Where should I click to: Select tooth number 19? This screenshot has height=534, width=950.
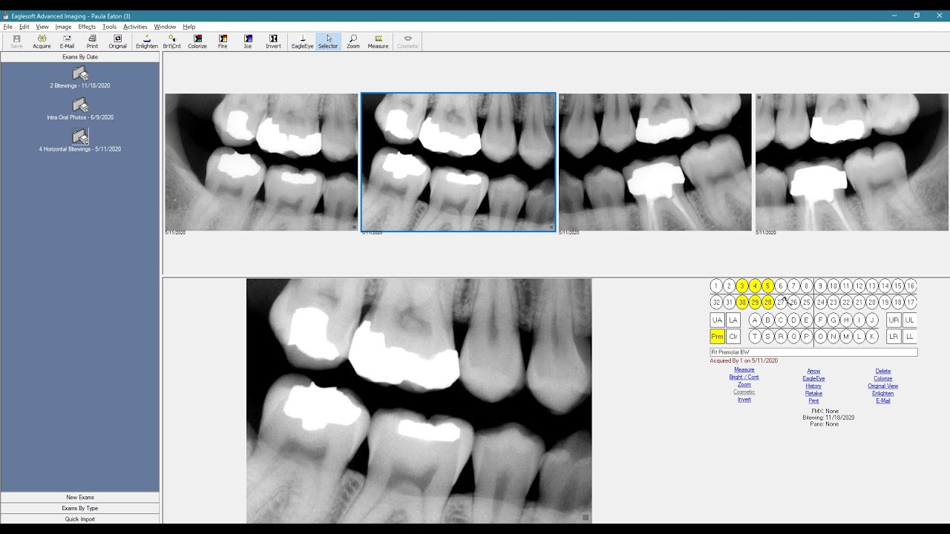885,303
